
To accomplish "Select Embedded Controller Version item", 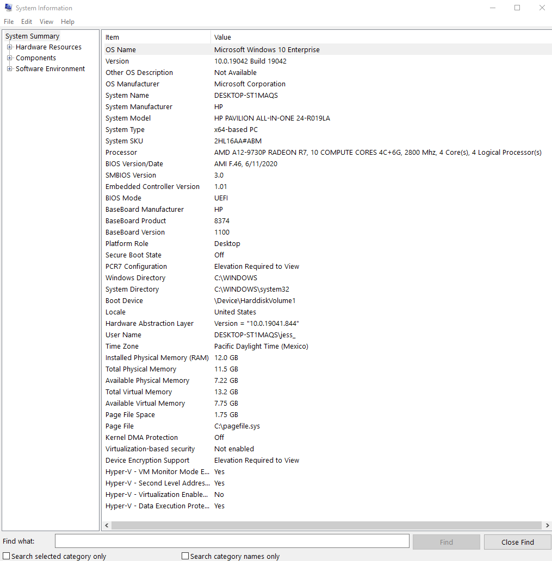I will click(152, 187).
